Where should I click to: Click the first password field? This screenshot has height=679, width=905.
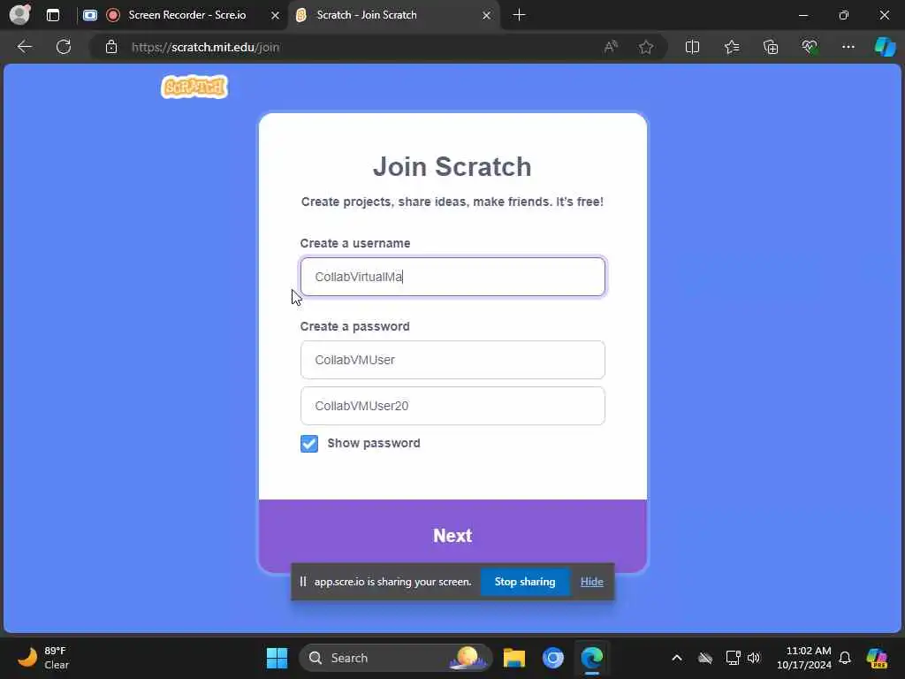tap(452, 360)
